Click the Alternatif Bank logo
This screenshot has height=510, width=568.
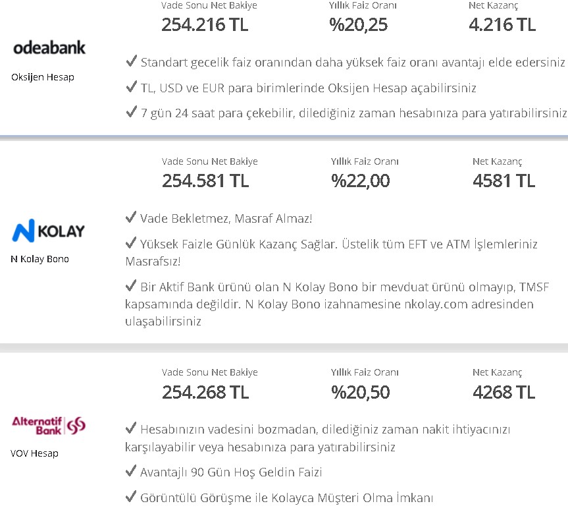click(x=49, y=426)
